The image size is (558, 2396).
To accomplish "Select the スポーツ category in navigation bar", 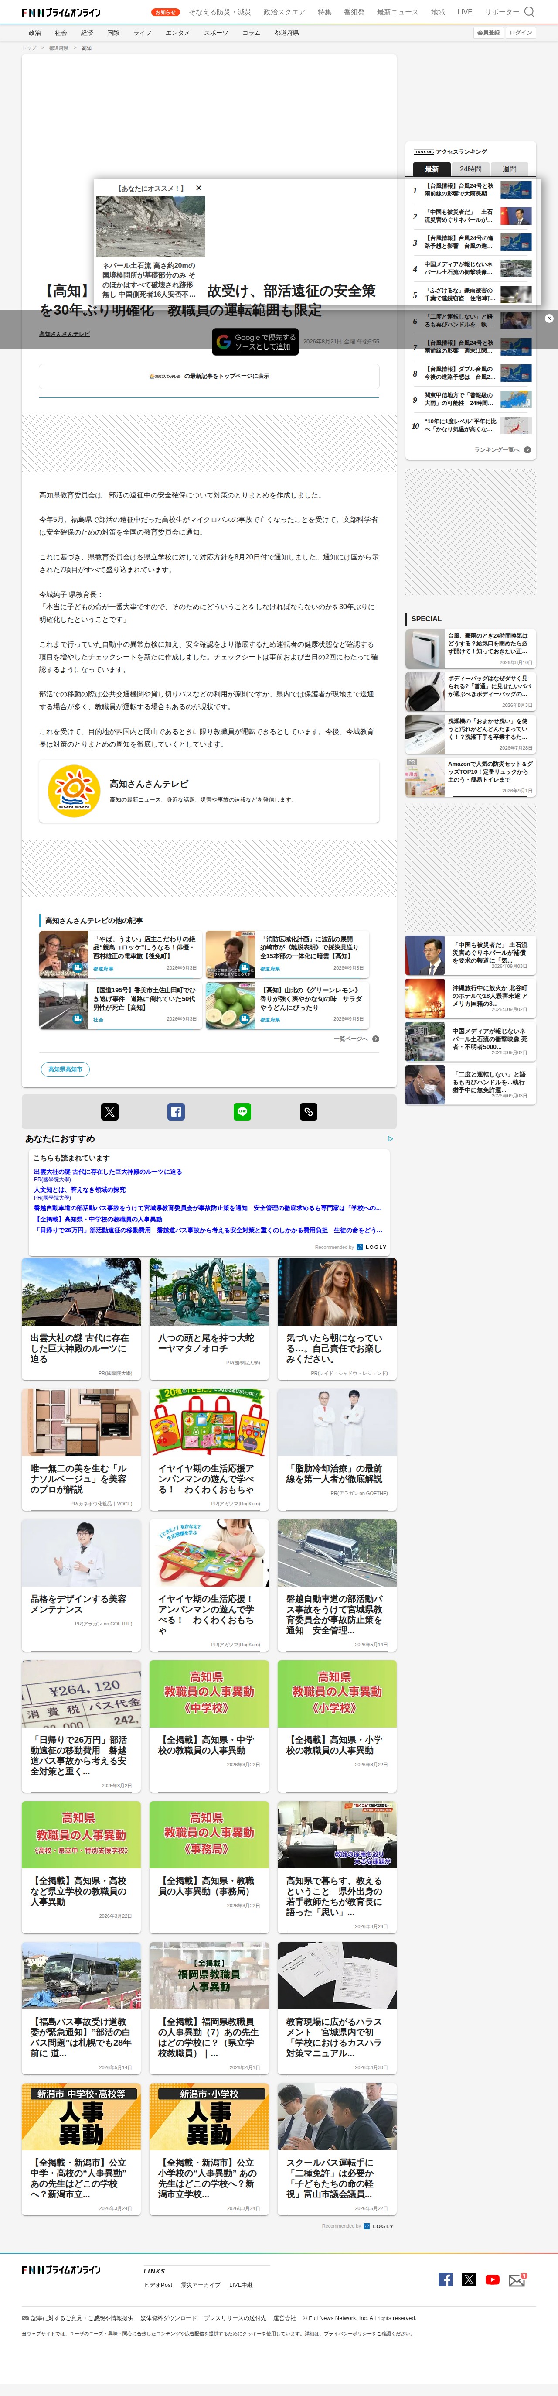I will (216, 33).
